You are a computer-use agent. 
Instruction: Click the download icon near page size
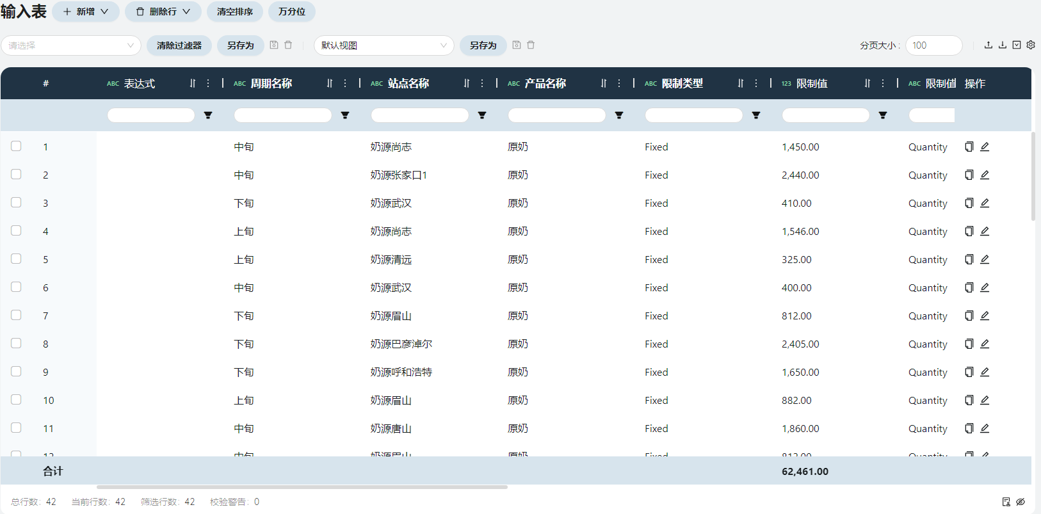pyautogui.click(x=1003, y=45)
